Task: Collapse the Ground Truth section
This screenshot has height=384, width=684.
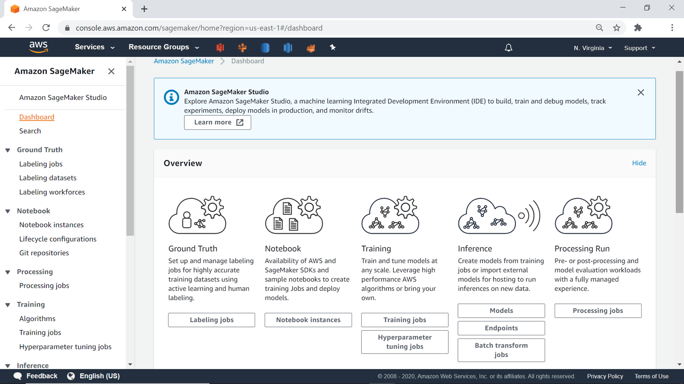Action: click(8, 150)
